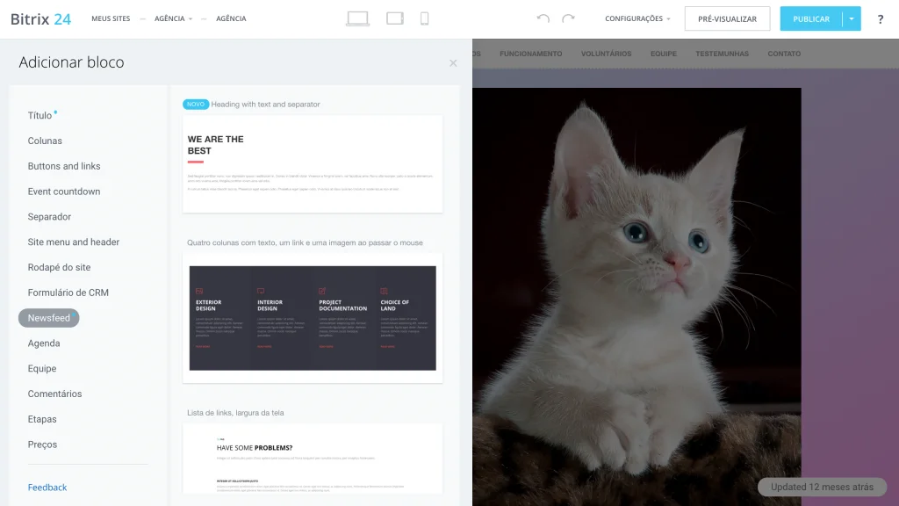Screen dimensions: 899x506
Task: Select the Separador block category
Action: [x=49, y=216]
